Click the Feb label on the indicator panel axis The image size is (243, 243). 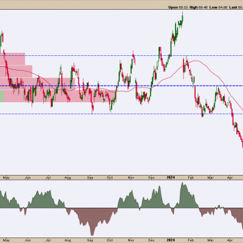point(191,240)
